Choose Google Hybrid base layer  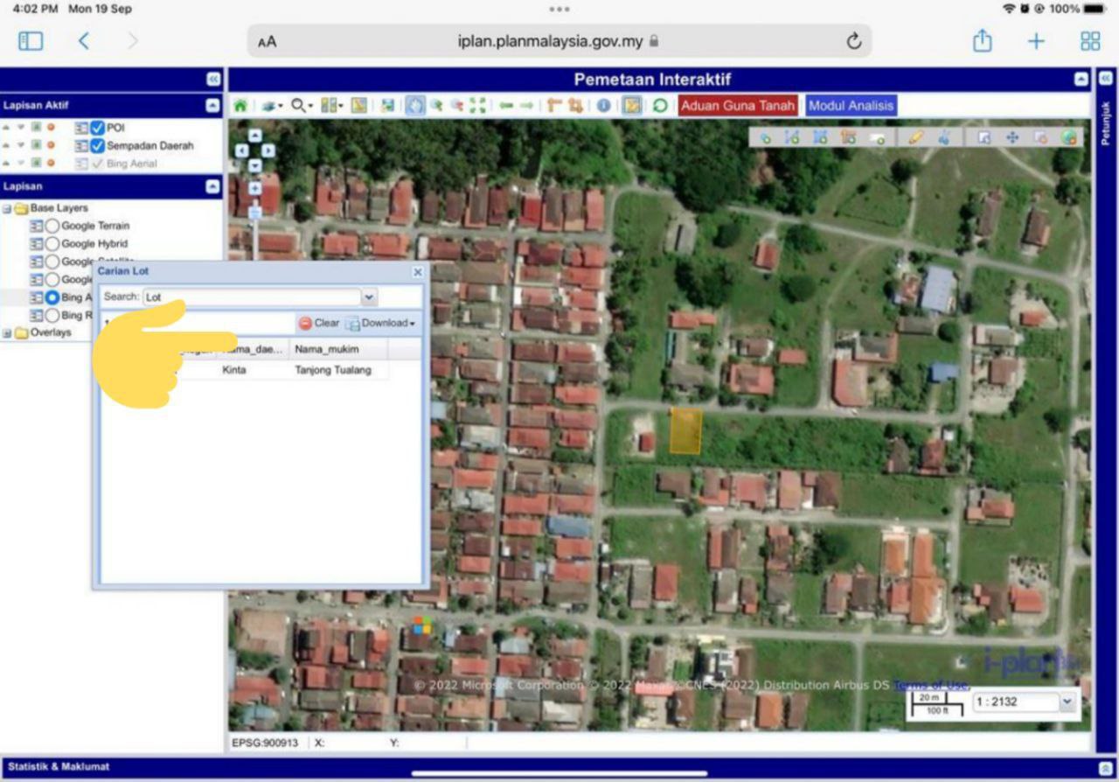[52, 244]
